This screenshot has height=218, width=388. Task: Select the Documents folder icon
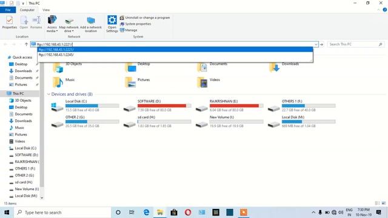click(202, 67)
